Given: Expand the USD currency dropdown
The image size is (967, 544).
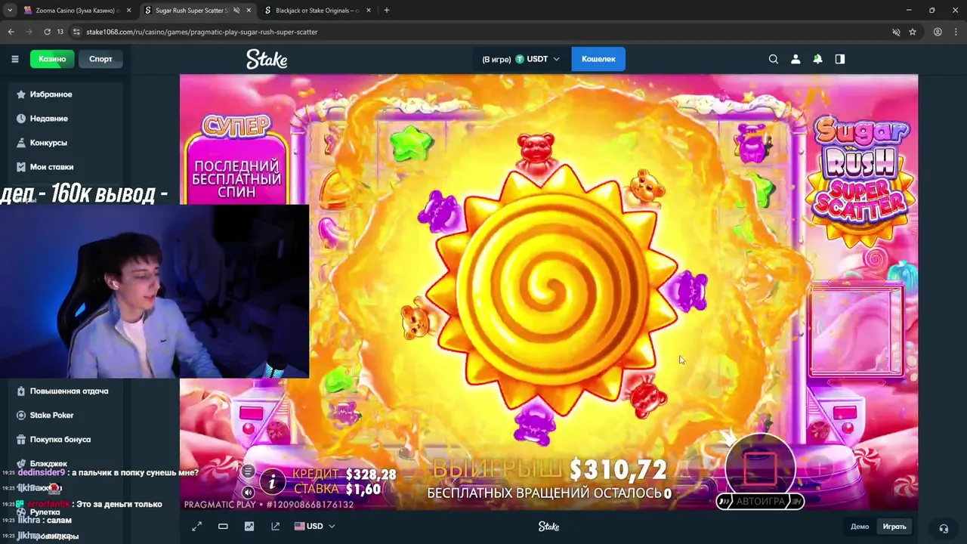Looking at the screenshot, I should 314,526.
